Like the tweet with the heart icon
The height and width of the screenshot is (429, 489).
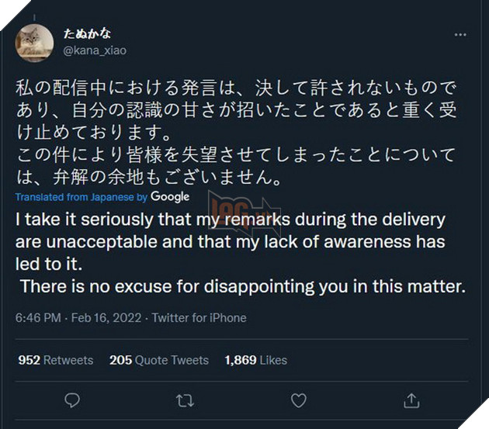pos(298,400)
